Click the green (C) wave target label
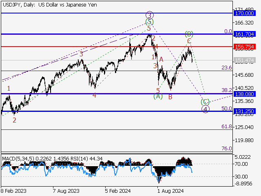Image resolution: width=261 pixels, height=196 pixels. point(205,102)
